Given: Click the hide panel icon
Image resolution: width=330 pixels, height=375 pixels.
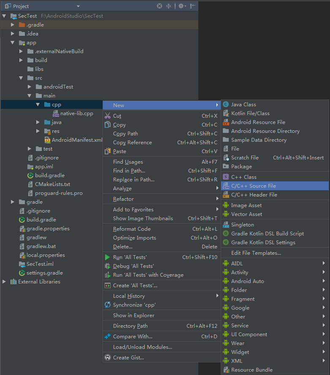Looking at the screenshot, I should point(192,6).
